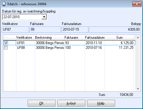Image resolution: width=143 pixels, height=109 pixels.
Task: Click the list scrollbar down arrow
Action: click(x=138, y=89)
